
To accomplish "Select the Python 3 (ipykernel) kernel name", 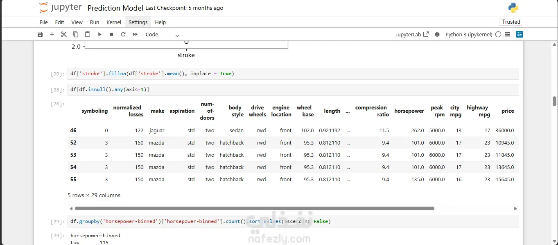I will tap(469, 34).
